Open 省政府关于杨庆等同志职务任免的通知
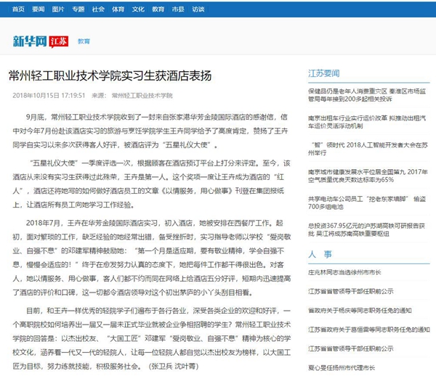436x376 pixels. [360, 311]
